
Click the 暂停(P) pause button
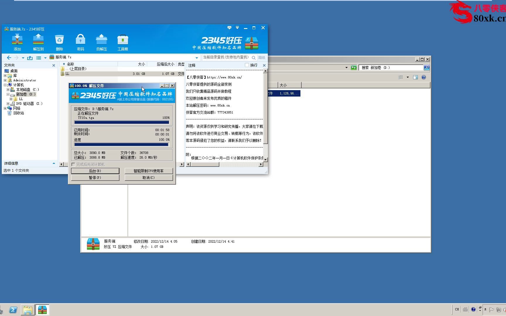tap(95, 178)
